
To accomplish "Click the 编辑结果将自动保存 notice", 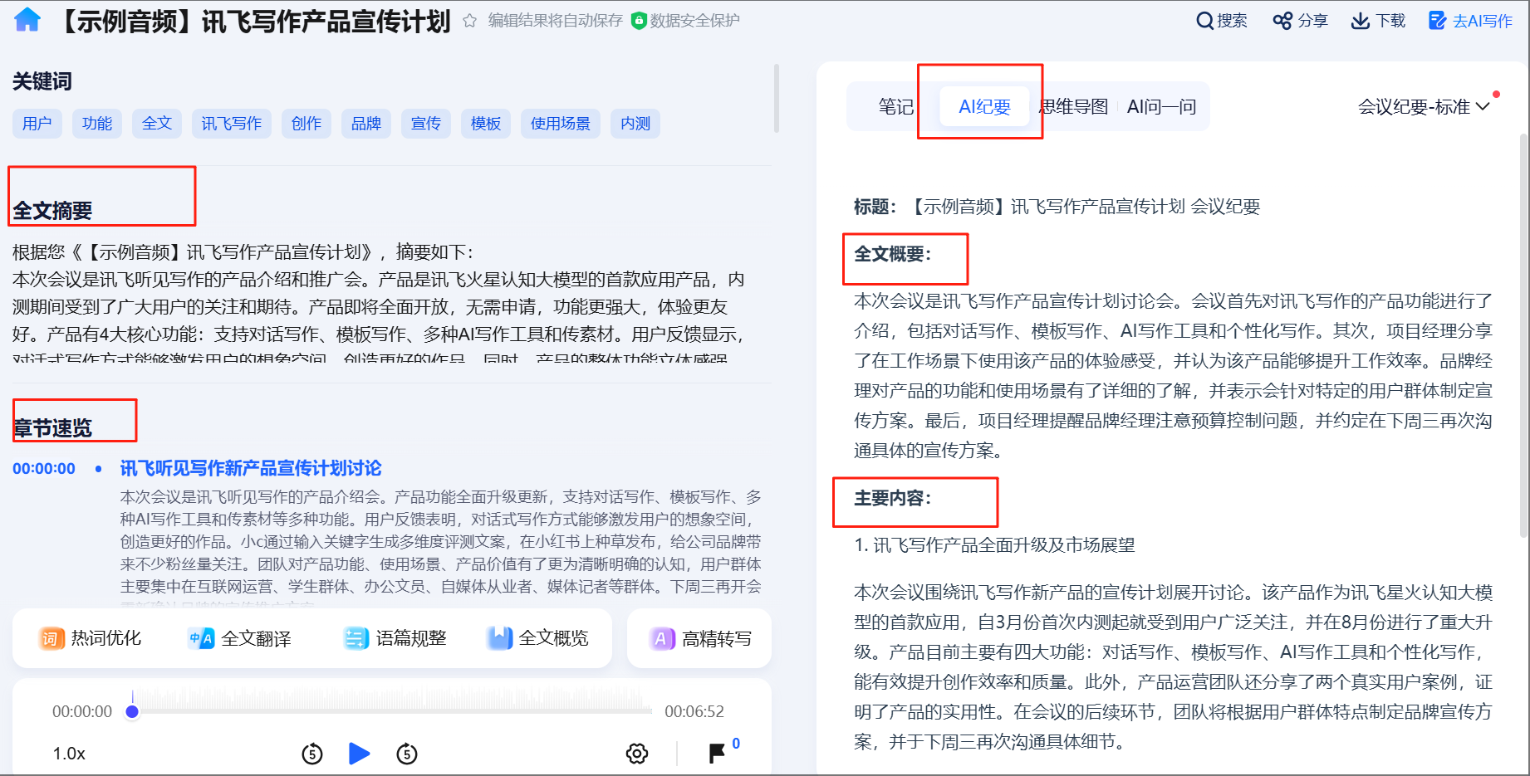I will pos(555,21).
